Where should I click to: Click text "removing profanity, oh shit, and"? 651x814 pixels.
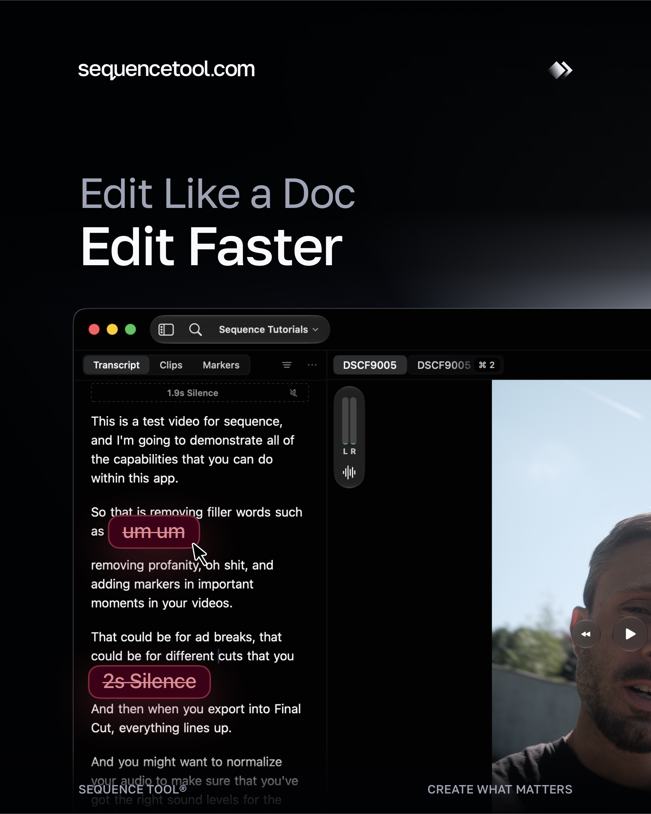coord(182,565)
